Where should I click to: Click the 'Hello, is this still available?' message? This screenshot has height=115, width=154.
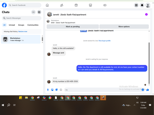pyautogui.click(x=63, y=48)
